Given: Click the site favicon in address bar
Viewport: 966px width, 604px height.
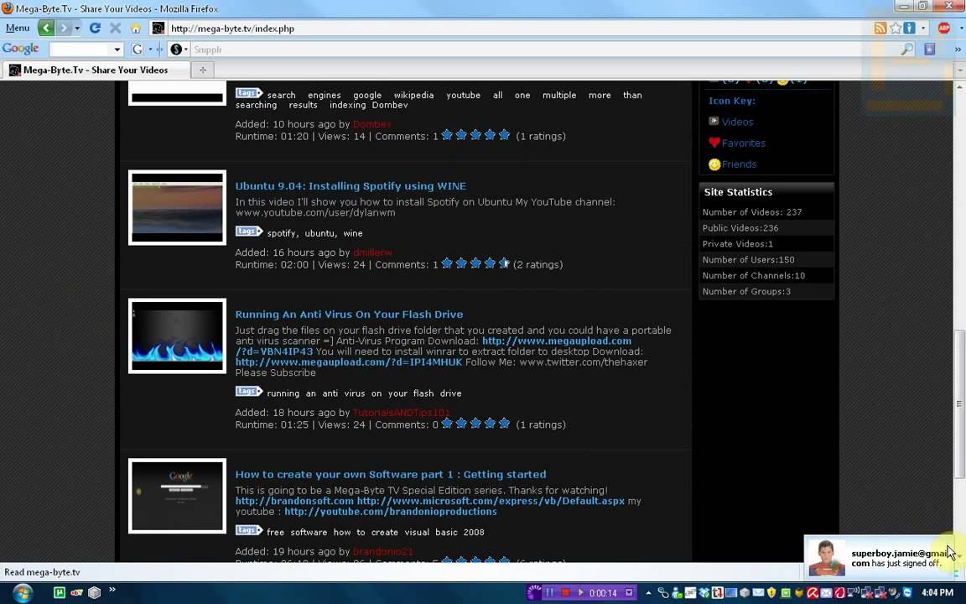Looking at the screenshot, I should click(x=158, y=29).
